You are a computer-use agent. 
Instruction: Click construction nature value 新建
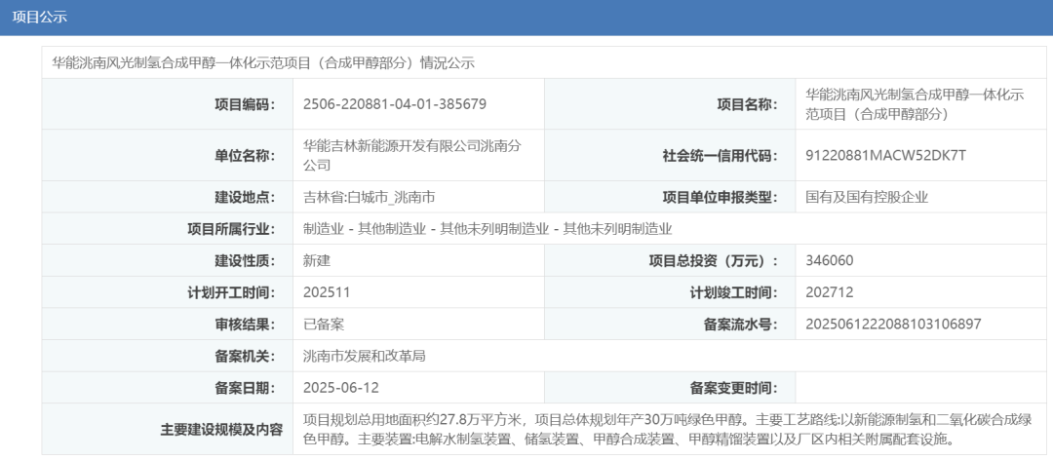coord(317,260)
